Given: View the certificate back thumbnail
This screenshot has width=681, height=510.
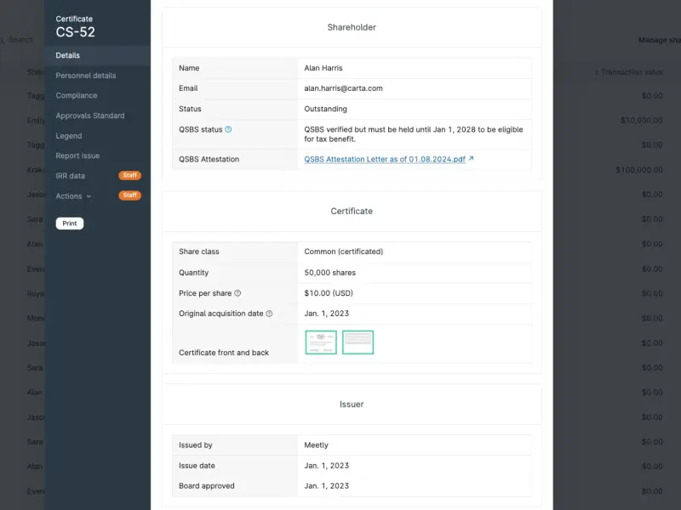Looking at the screenshot, I should 358,343.
